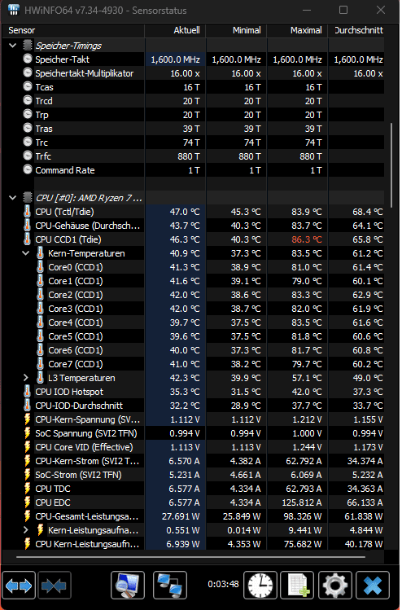Click the red 86.3 °C maximum value

[307, 239]
